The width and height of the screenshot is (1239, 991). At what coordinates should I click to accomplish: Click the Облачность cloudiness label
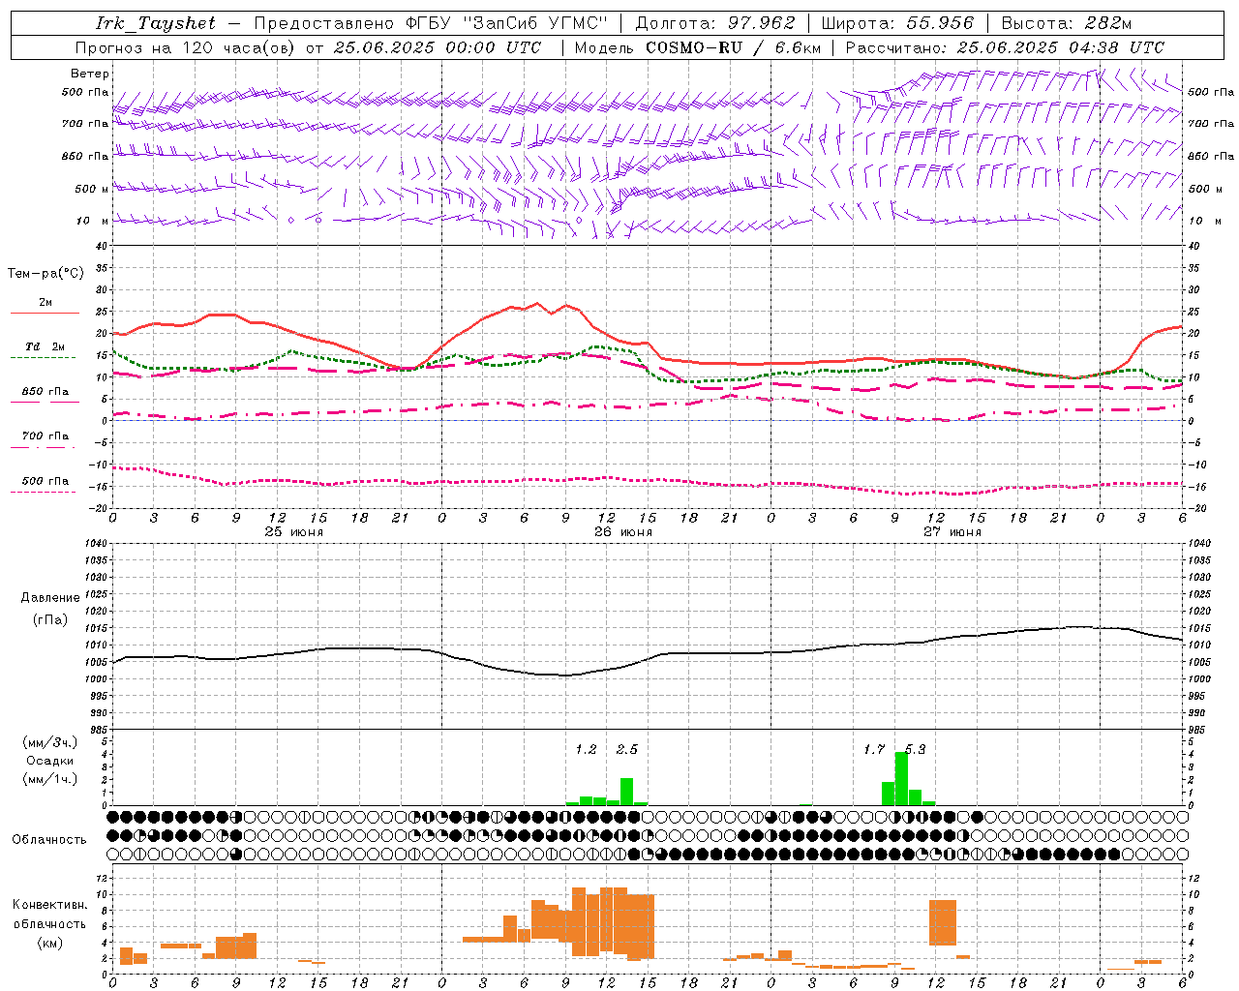[x=49, y=840]
